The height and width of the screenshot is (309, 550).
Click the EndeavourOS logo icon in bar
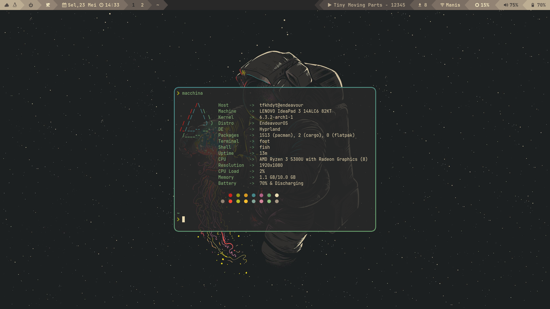click(x=7, y=5)
